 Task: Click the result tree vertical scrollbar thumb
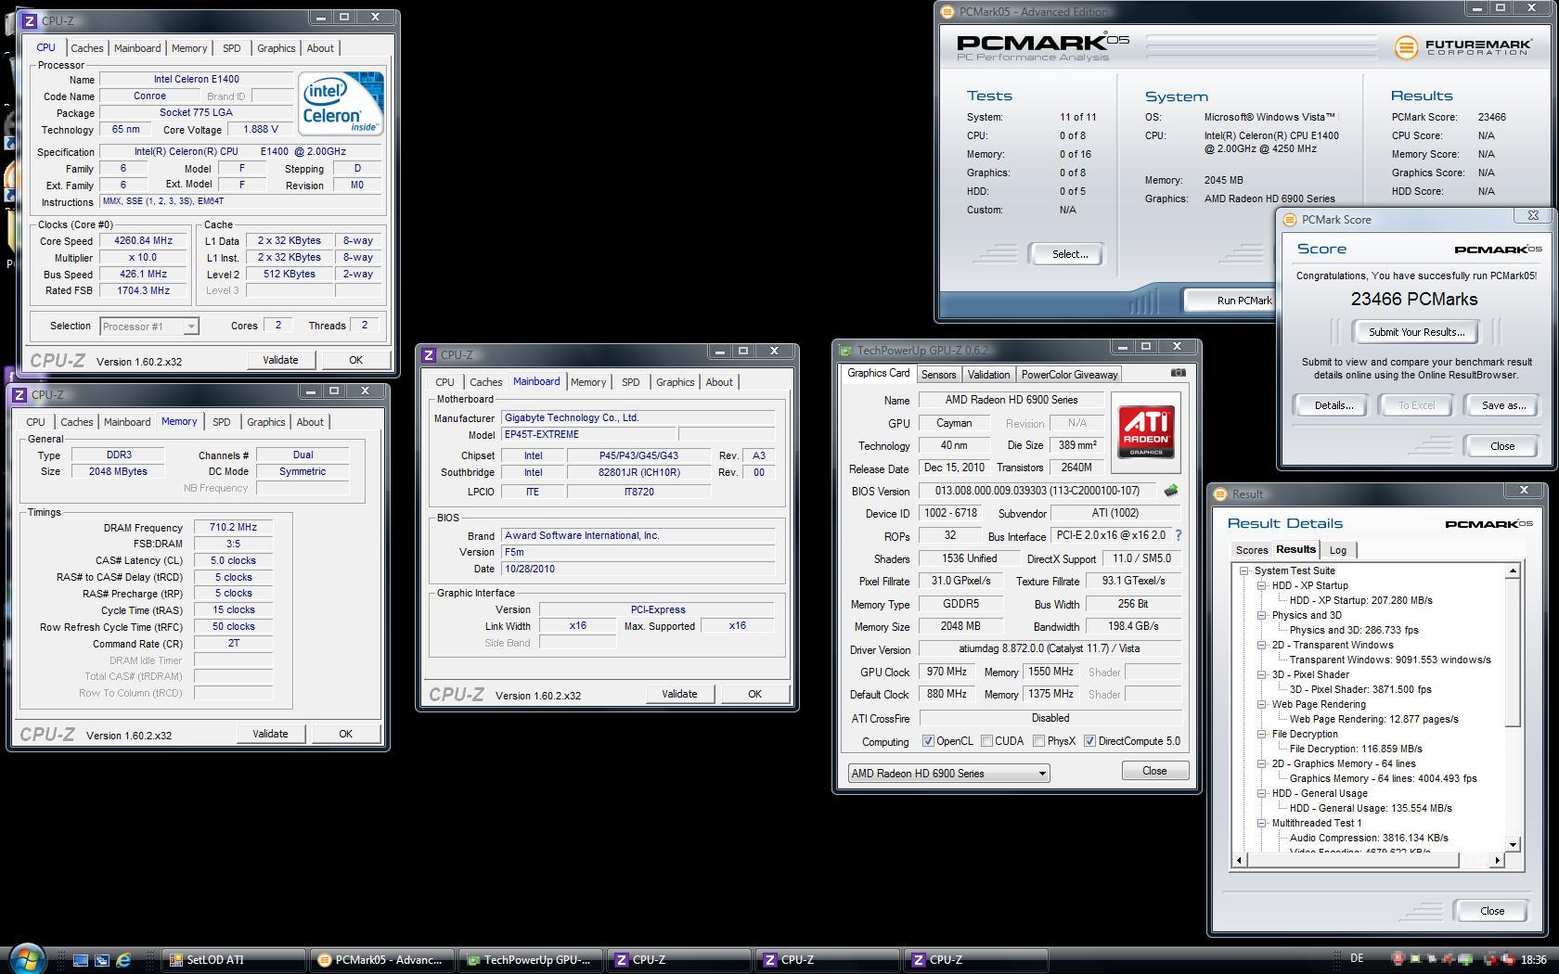tap(1513, 653)
